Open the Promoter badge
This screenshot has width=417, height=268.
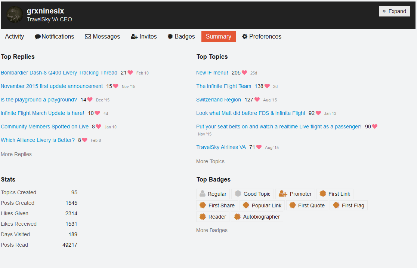pyautogui.click(x=295, y=194)
